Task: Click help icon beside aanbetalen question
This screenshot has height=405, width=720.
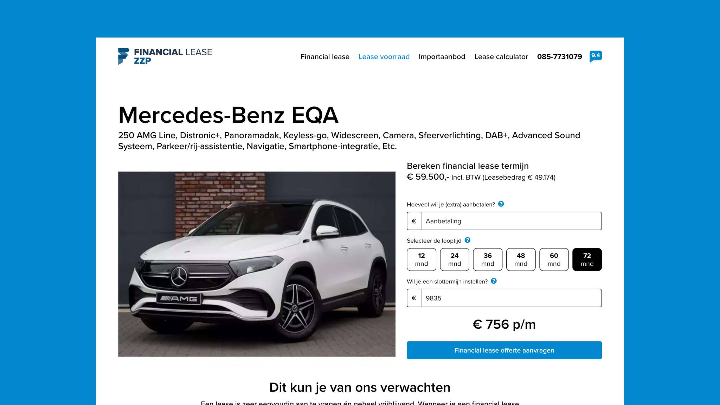Action: (x=501, y=204)
